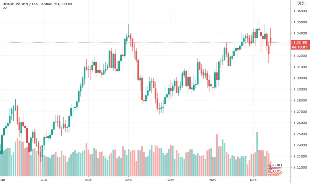Screen dimensions: 311x183
Task: Click the Nov label on the time axis
Action: [x=213, y=180]
